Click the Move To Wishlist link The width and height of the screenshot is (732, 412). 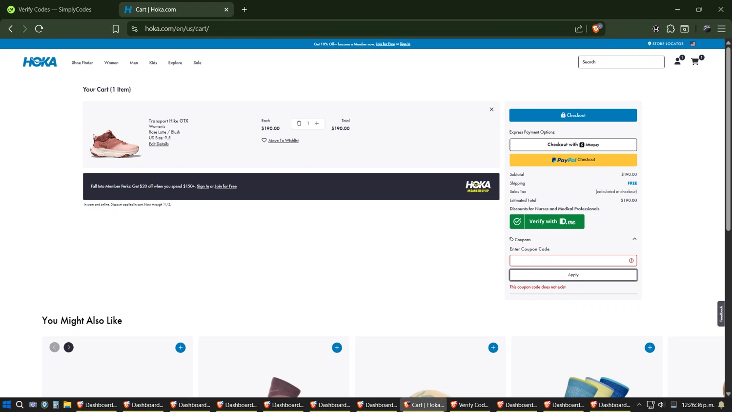pos(284,141)
